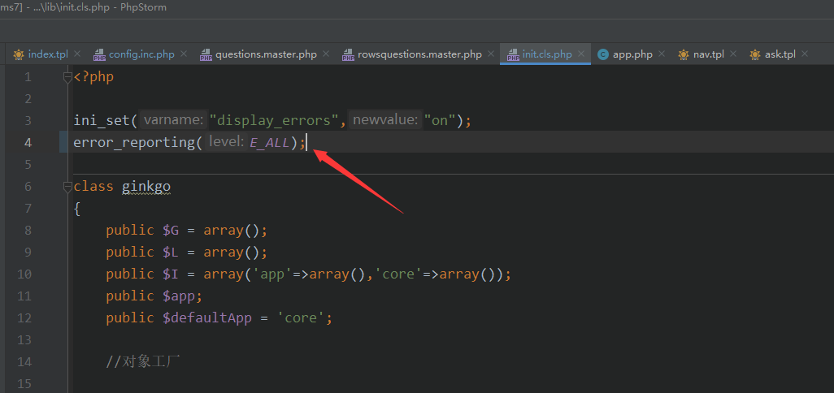
Task: Open the app.php editor tab
Action: coord(632,54)
